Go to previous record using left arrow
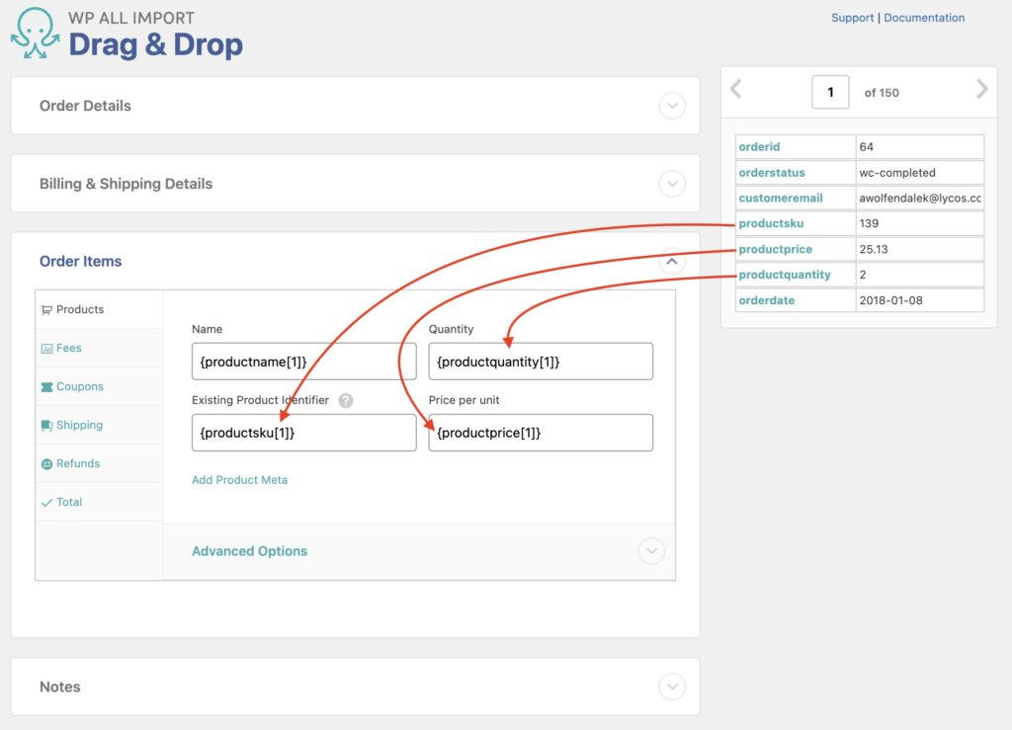Viewport: 1012px width, 730px height. point(735,89)
